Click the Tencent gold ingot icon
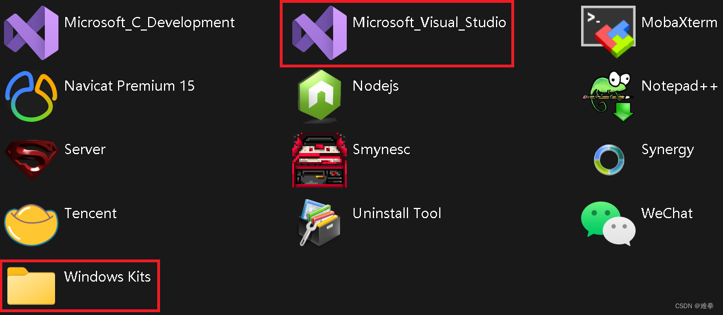This screenshot has width=723, height=315. pyautogui.click(x=31, y=224)
